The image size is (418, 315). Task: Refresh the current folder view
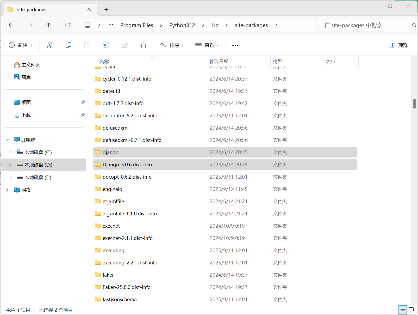click(x=67, y=25)
